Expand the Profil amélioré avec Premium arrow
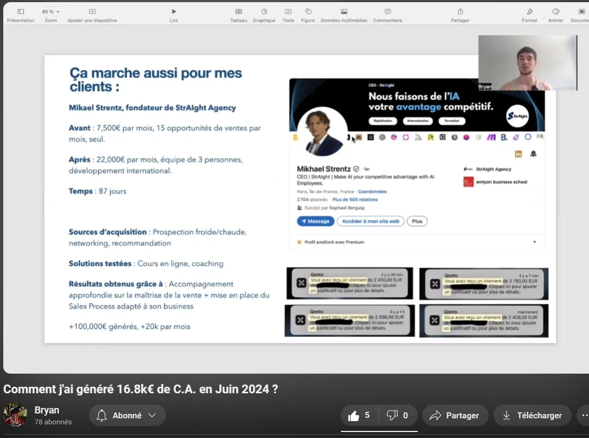Image resolution: width=589 pixels, height=438 pixels. pos(534,242)
